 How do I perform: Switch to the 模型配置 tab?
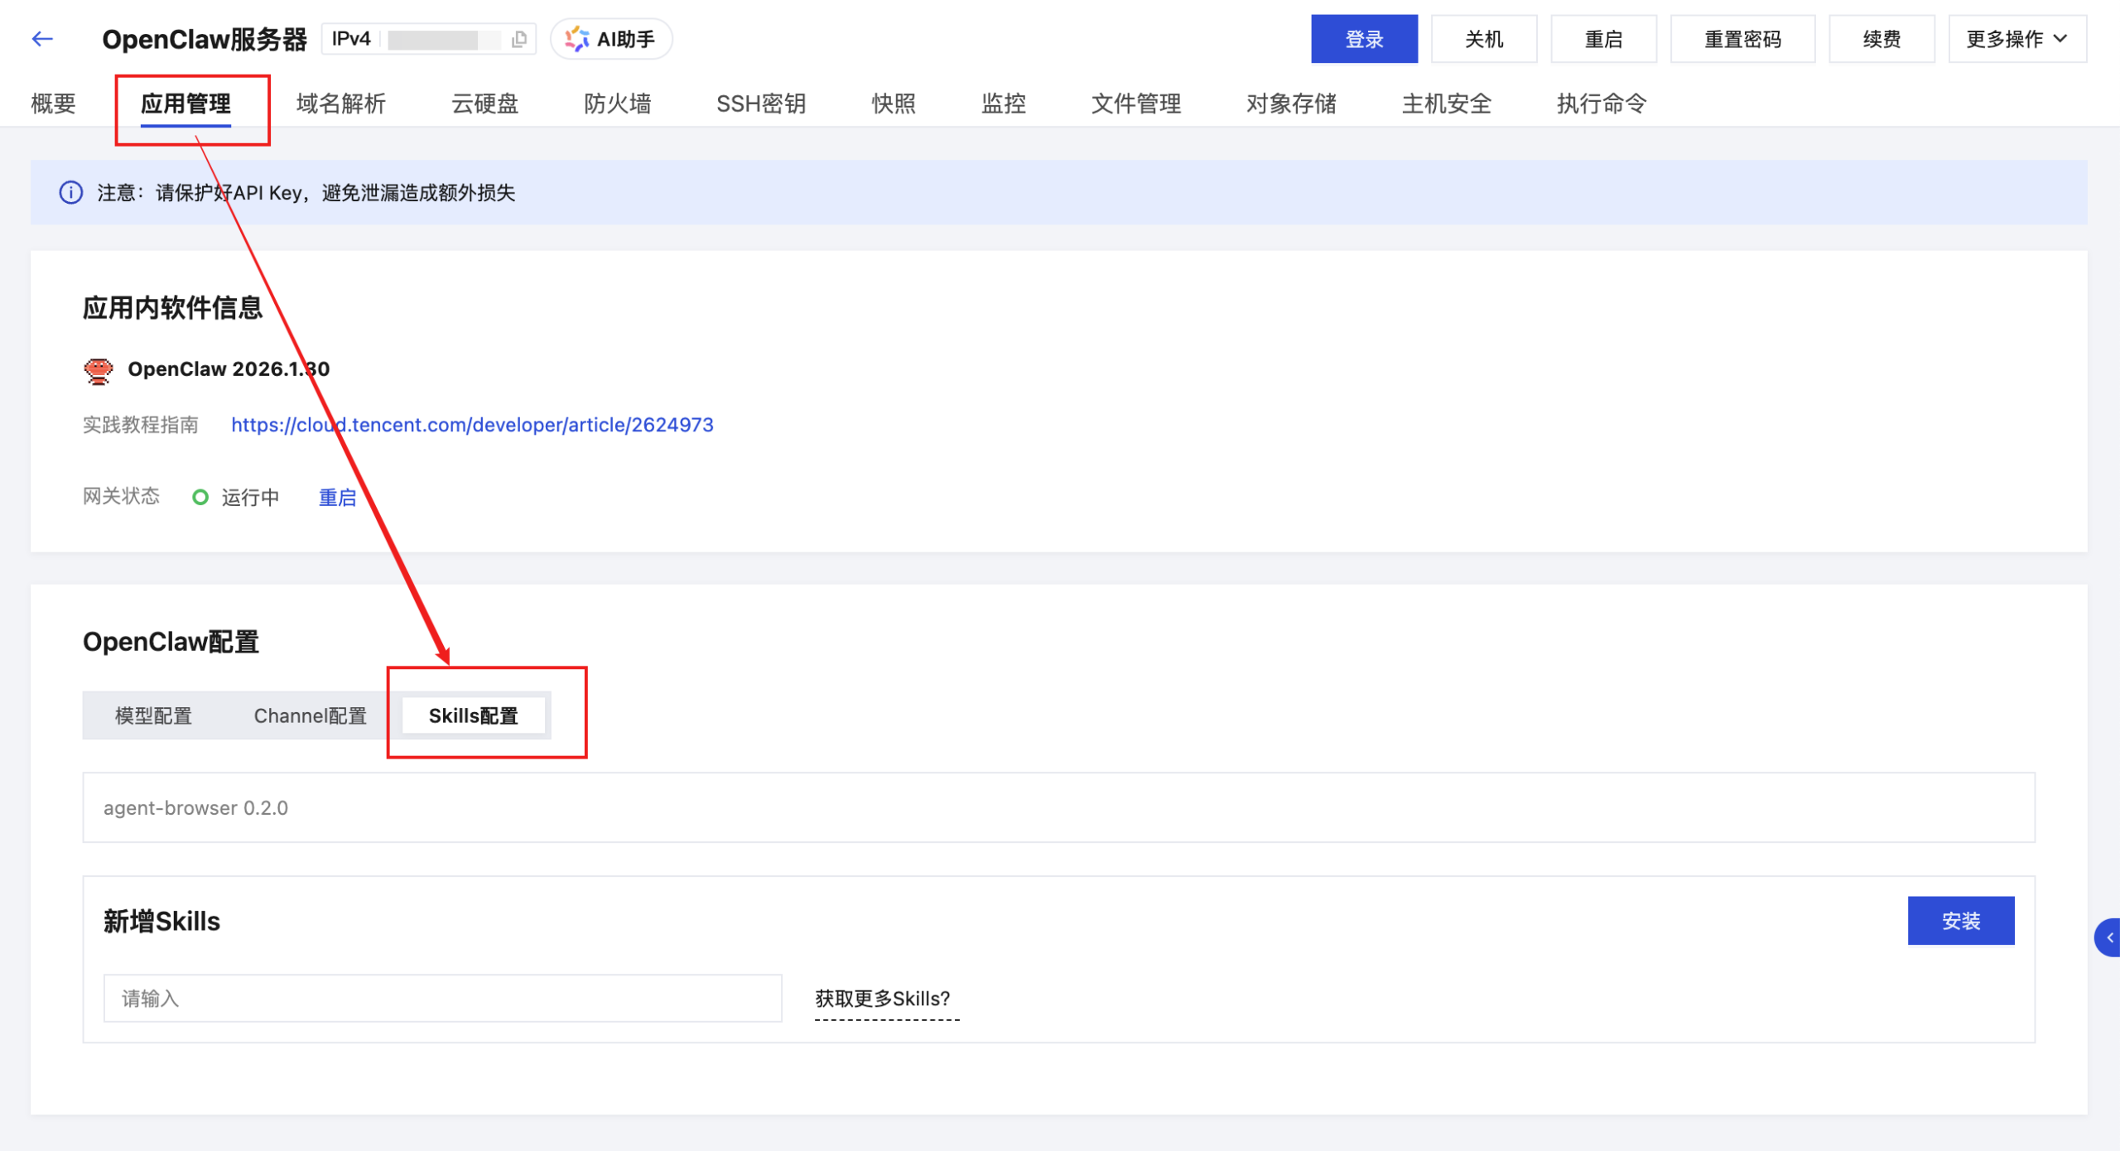tap(153, 715)
